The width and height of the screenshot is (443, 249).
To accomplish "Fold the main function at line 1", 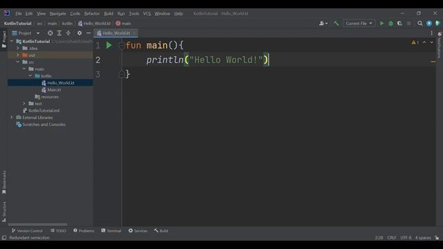I will click(122, 45).
